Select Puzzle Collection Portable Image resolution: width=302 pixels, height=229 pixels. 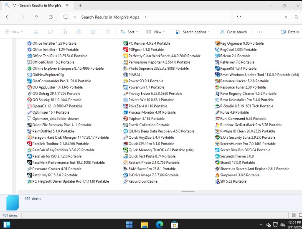click(146, 125)
